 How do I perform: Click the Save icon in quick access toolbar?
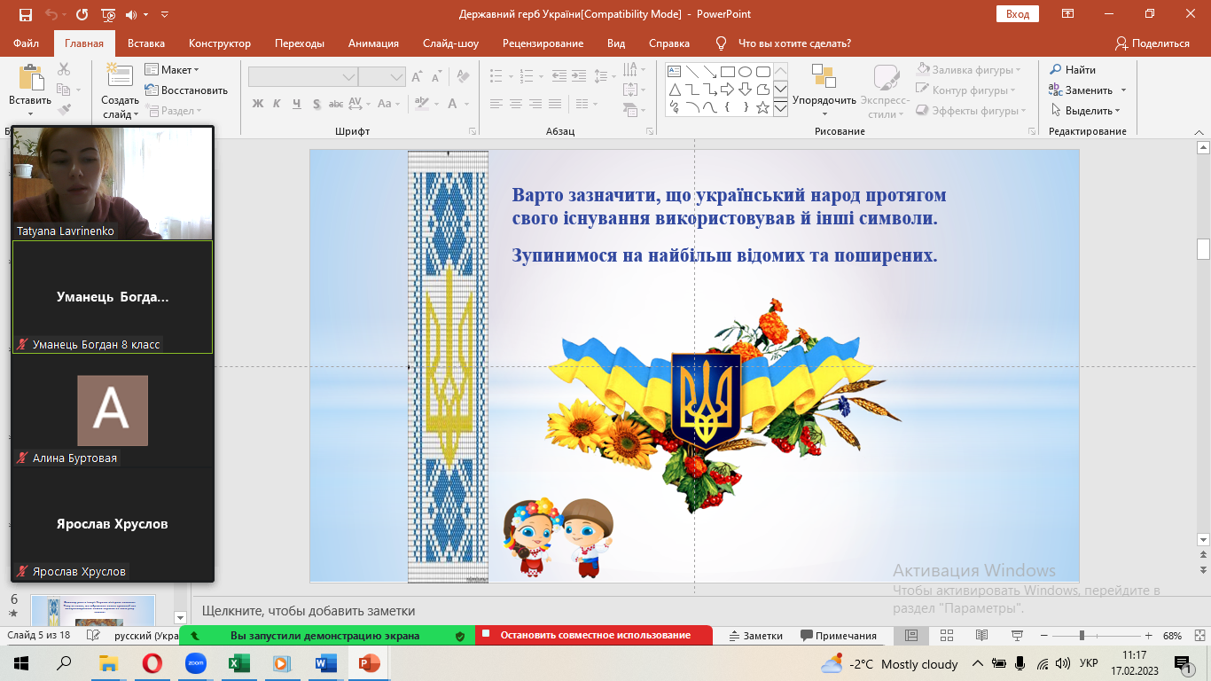pyautogui.click(x=25, y=15)
